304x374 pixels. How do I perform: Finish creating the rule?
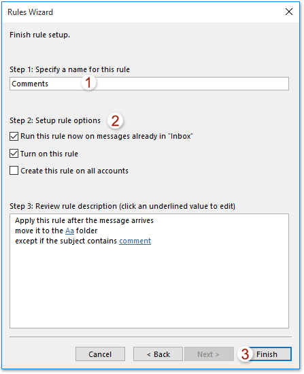(x=269, y=354)
